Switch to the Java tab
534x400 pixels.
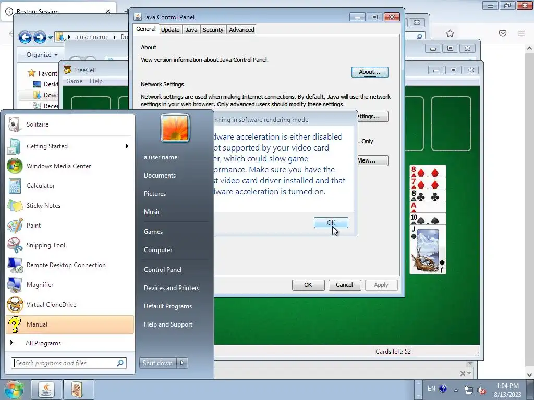point(191,30)
